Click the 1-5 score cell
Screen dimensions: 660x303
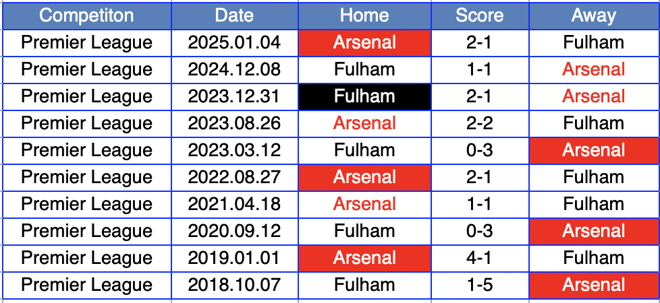pyautogui.click(x=480, y=285)
